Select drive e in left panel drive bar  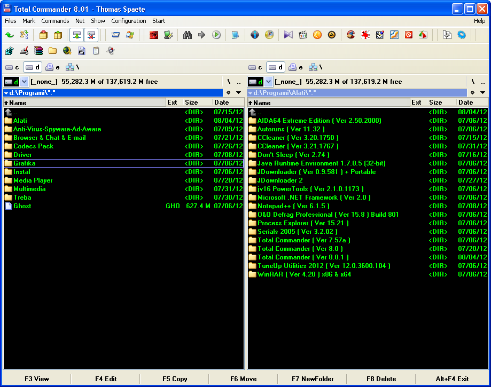tap(52, 67)
